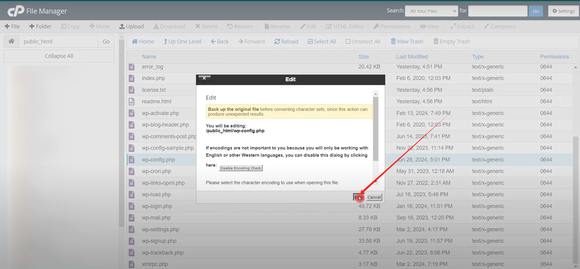Sort by Last Modified column
The width and height of the screenshot is (580, 269).
(x=412, y=57)
